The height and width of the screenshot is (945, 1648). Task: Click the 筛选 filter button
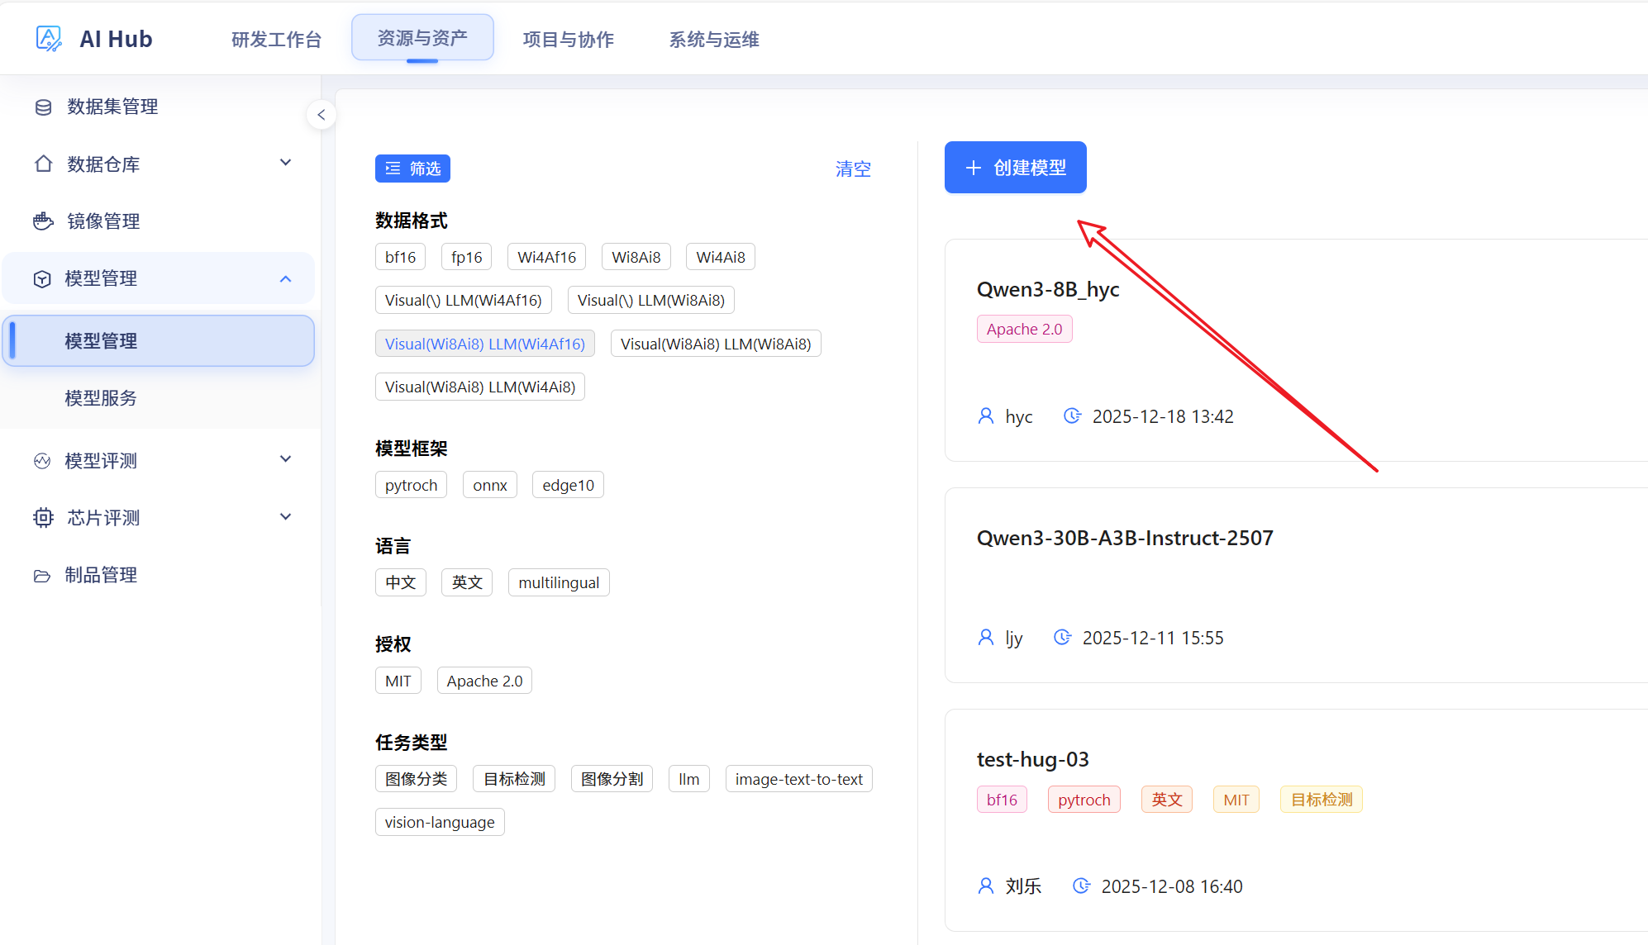point(412,169)
